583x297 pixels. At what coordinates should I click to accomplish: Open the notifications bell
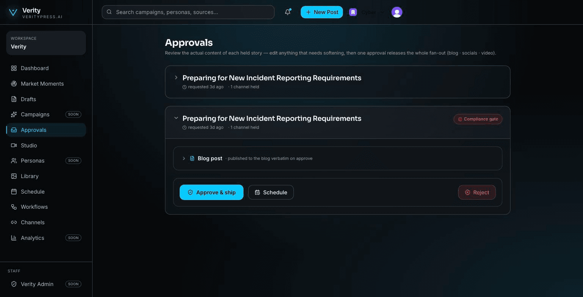tap(288, 12)
